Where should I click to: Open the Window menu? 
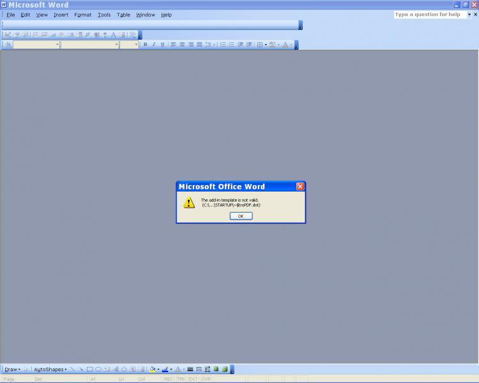(146, 15)
